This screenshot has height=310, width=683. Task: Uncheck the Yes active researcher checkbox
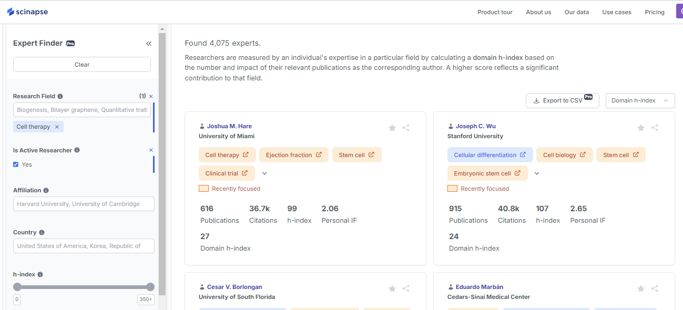click(x=16, y=164)
